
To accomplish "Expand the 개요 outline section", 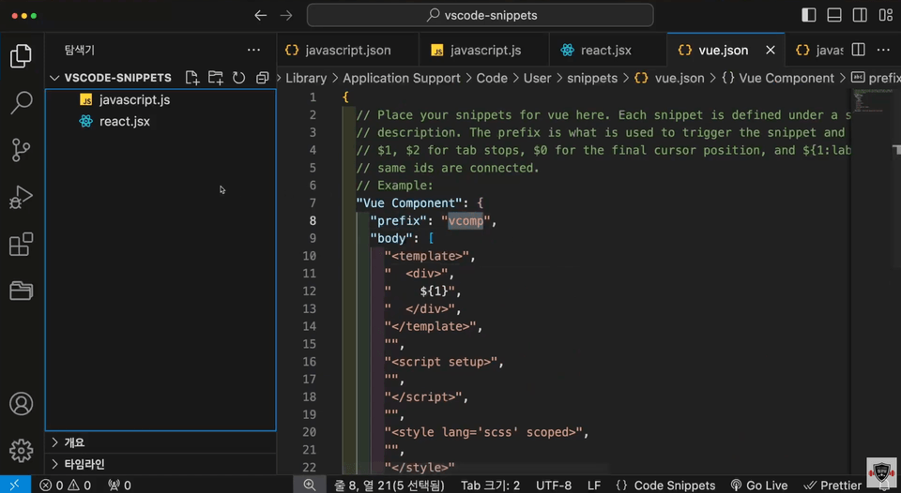I will [x=160, y=442].
